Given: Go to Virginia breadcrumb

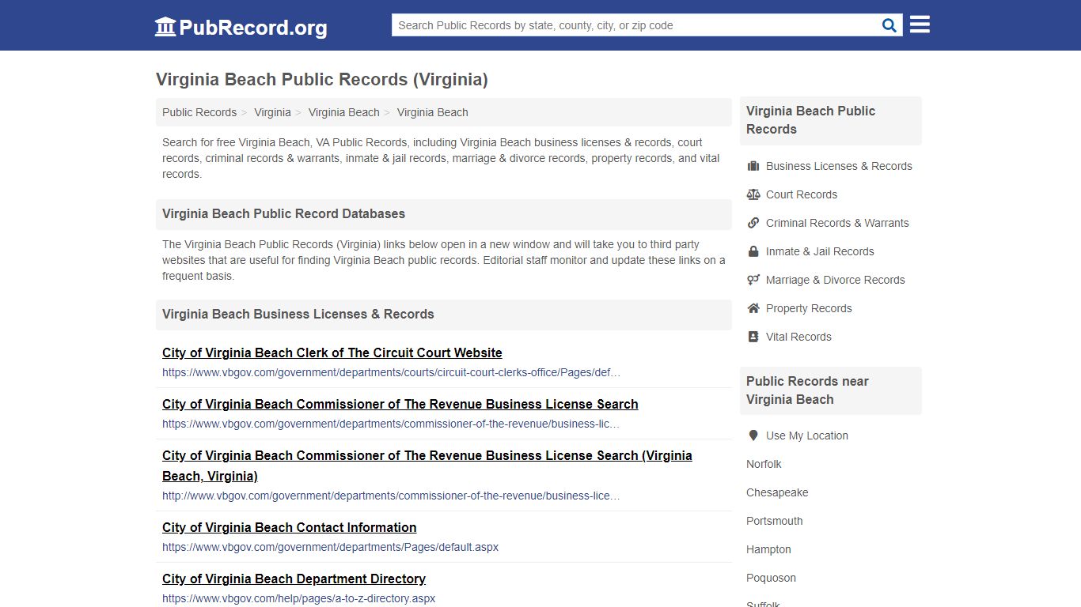Looking at the screenshot, I should 272,112.
